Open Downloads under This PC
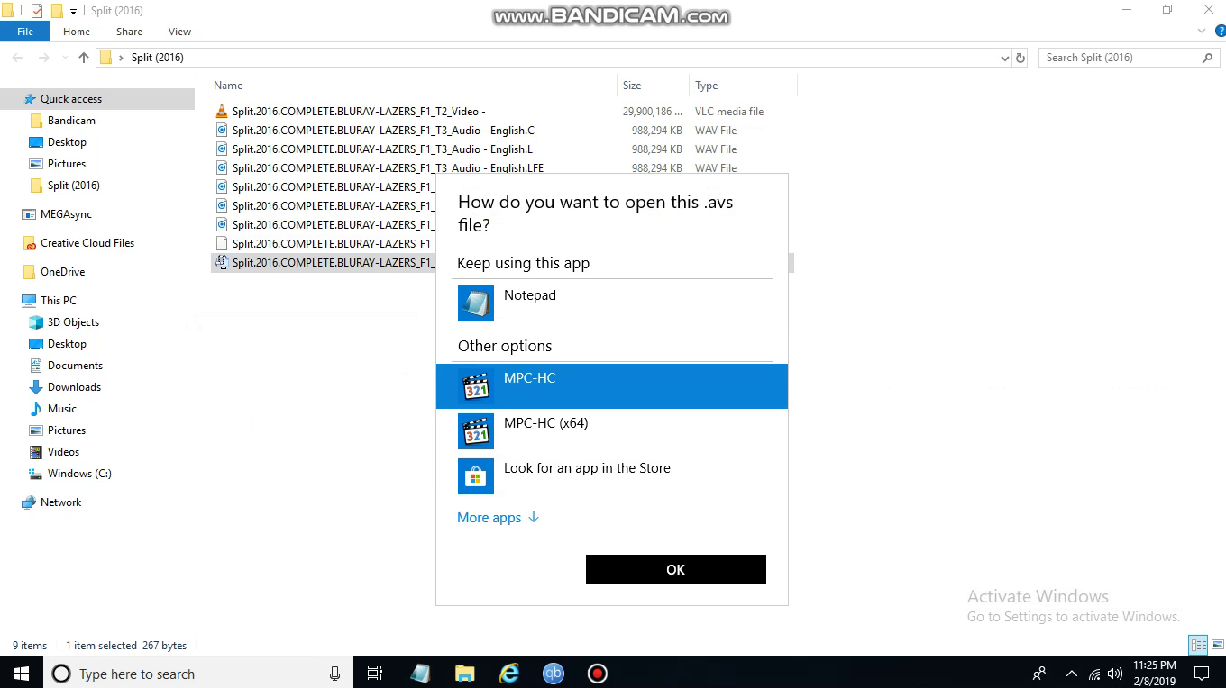The image size is (1226, 688). pos(74,387)
